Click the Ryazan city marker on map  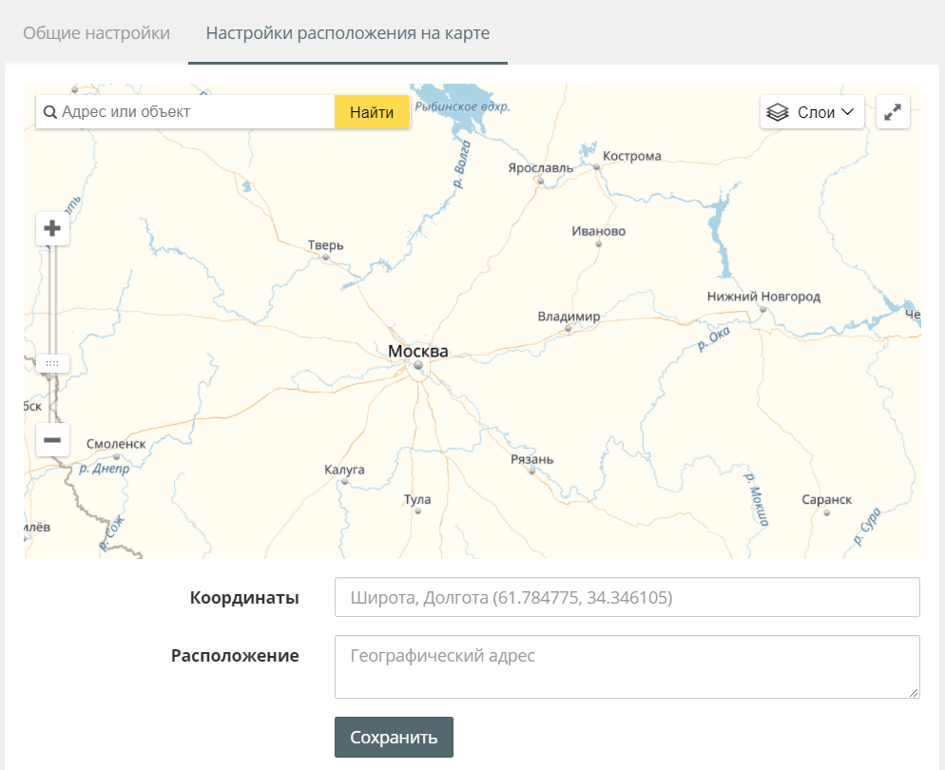tap(532, 472)
